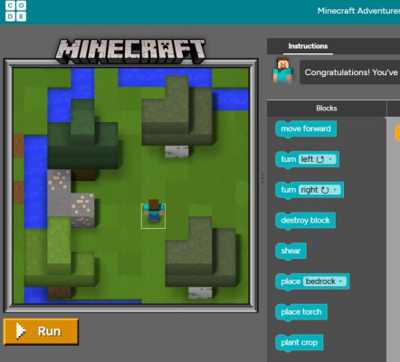Image resolution: width=400 pixels, height=362 pixels.
Task: Select the shear block
Action: (x=290, y=251)
